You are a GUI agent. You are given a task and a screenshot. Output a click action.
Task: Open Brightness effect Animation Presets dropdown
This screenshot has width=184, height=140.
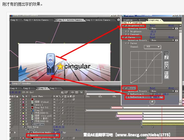click(162, 29)
